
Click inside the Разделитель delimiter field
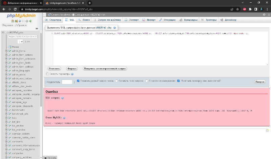click(x=67, y=82)
